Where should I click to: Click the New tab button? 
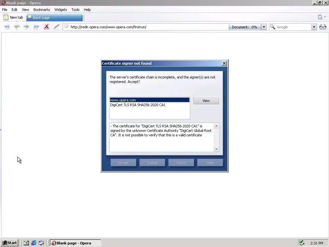[13, 17]
